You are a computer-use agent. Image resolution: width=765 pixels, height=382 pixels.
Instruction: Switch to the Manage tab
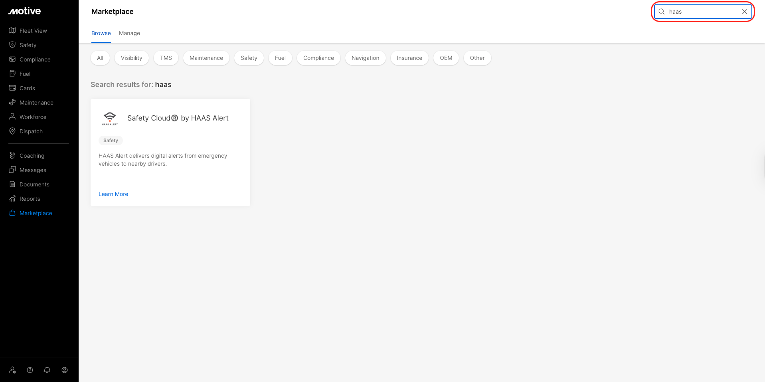coord(129,33)
